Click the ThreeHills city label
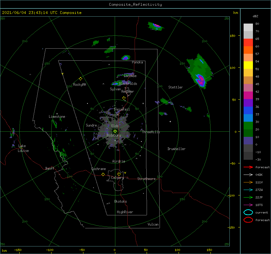This screenshot has width=271, height=254. [151, 132]
